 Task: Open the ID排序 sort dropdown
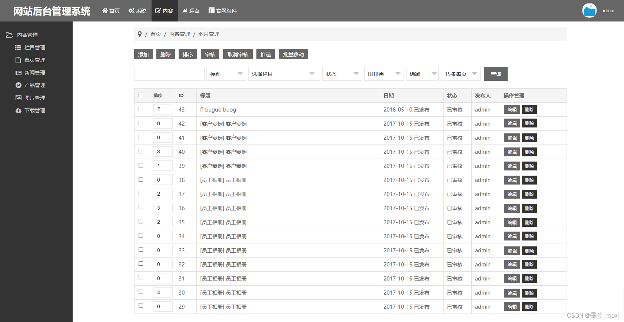pos(384,74)
